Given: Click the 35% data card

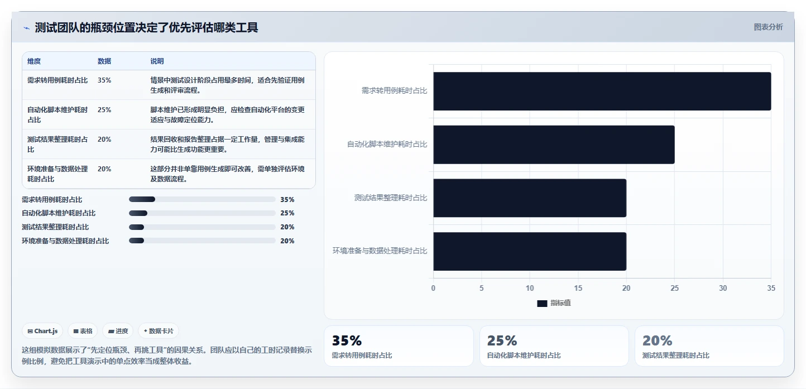Looking at the screenshot, I should pyautogui.click(x=399, y=346).
